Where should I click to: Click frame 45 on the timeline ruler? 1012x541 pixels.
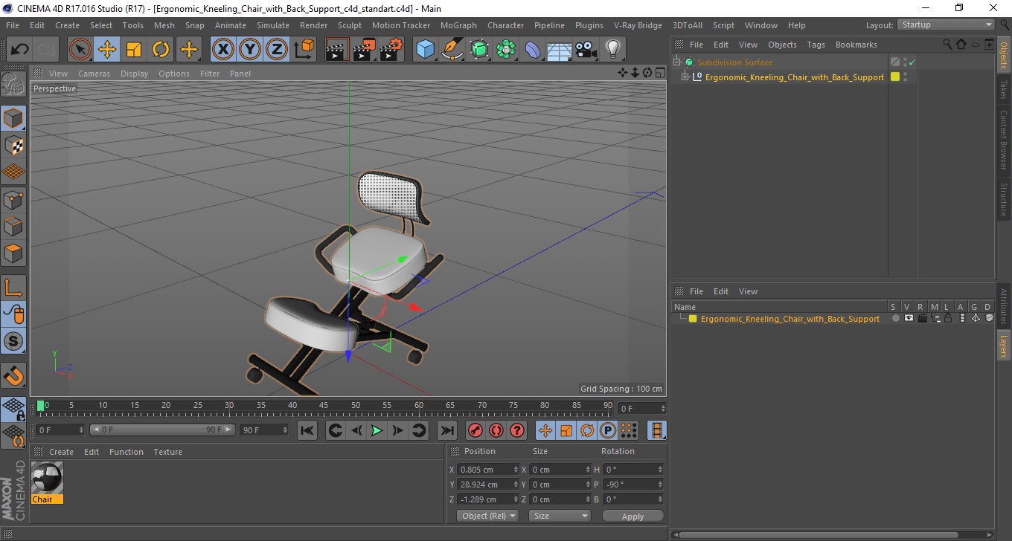pyautogui.click(x=324, y=406)
